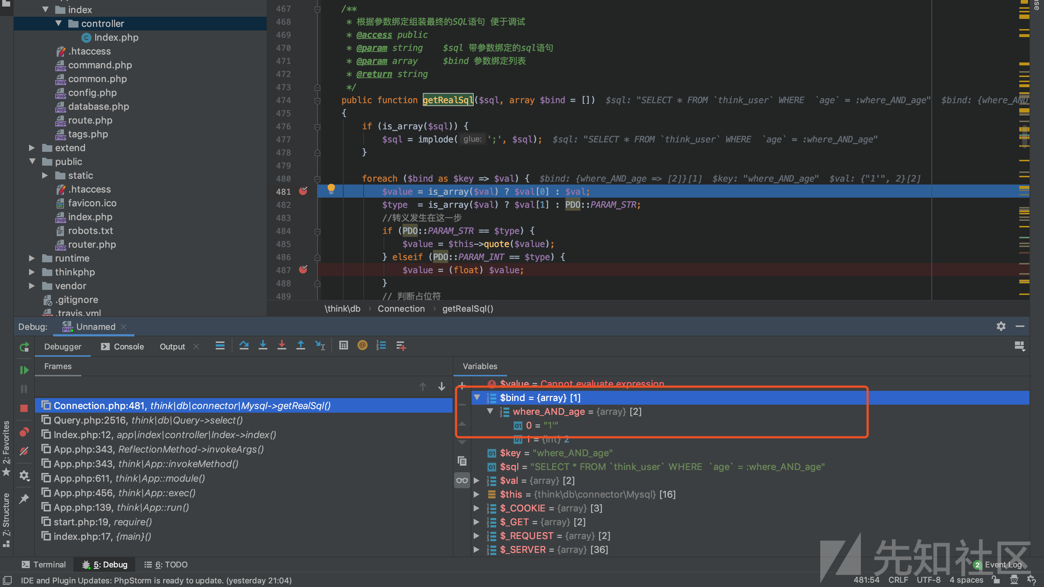Image resolution: width=1044 pixels, height=587 pixels.
Task: Change UTF-8 file encoding
Action: tap(928, 580)
